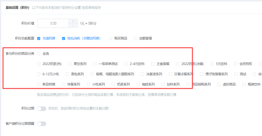The image size is (262, 136).
Task: Check the 主食简餐 category
Action: coord(153,64)
